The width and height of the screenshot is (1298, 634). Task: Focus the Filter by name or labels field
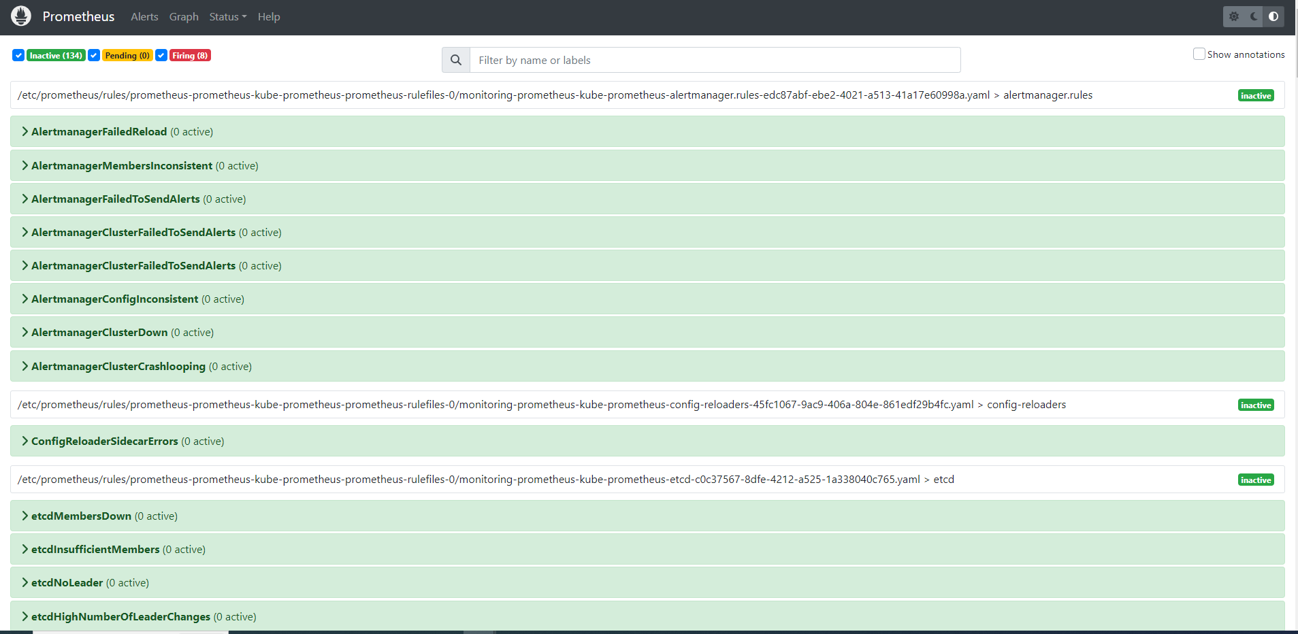tap(715, 60)
